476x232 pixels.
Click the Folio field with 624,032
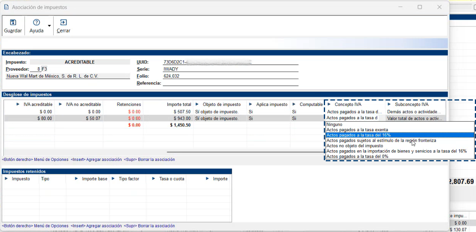[230, 76]
